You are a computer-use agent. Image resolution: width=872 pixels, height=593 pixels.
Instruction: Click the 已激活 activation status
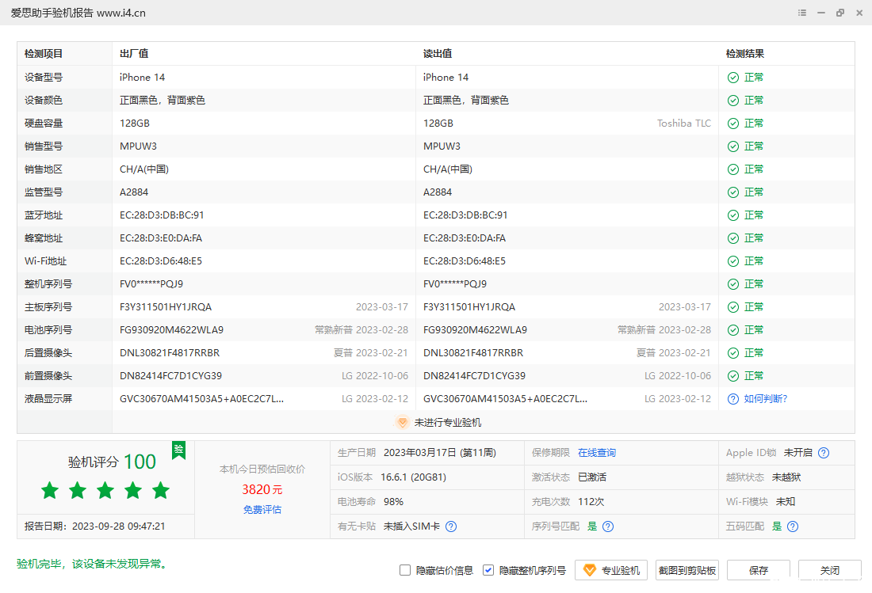pyautogui.click(x=592, y=477)
